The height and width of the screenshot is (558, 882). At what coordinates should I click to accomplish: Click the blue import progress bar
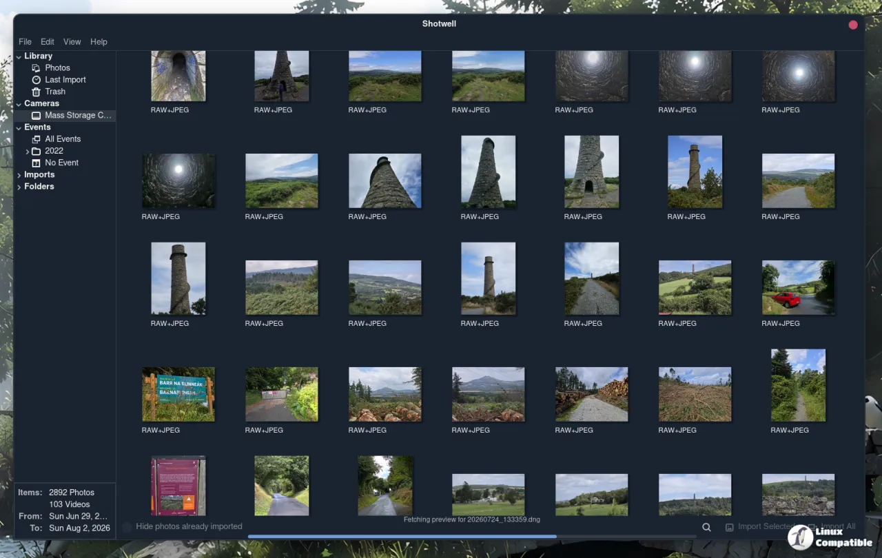click(x=402, y=536)
